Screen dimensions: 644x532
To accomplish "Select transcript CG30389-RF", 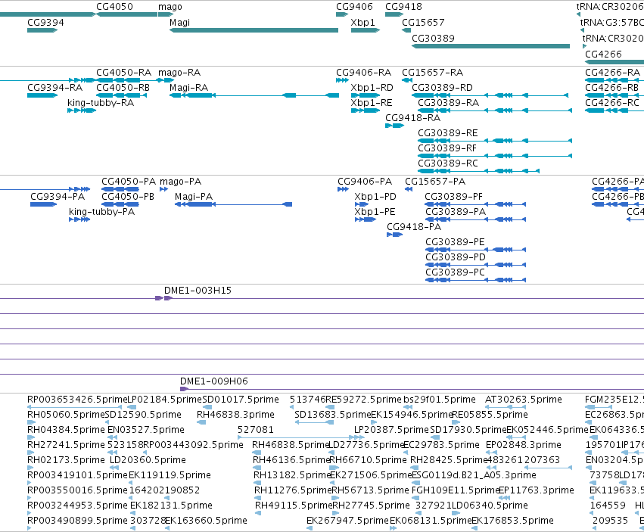I will pos(495,156).
